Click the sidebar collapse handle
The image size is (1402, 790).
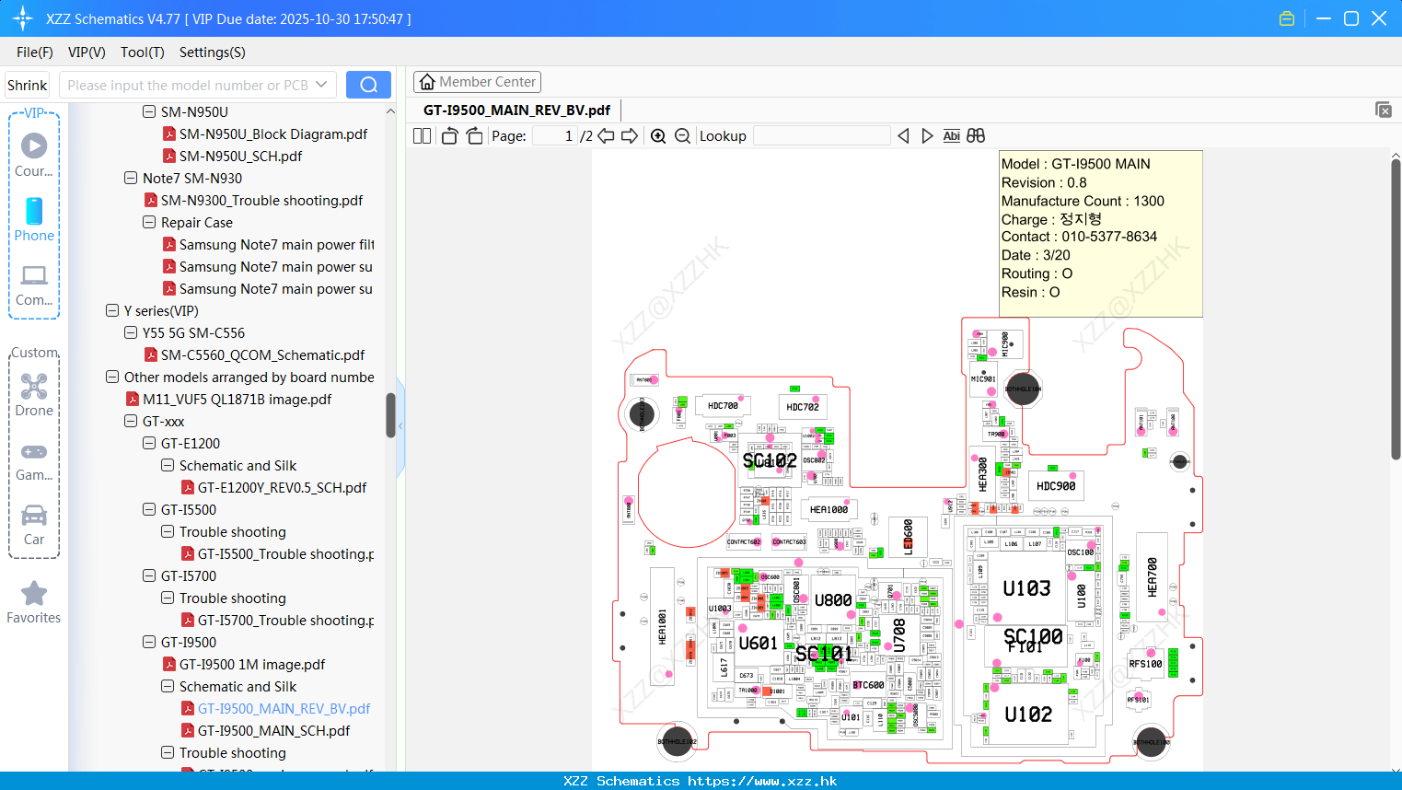tap(400, 426)
